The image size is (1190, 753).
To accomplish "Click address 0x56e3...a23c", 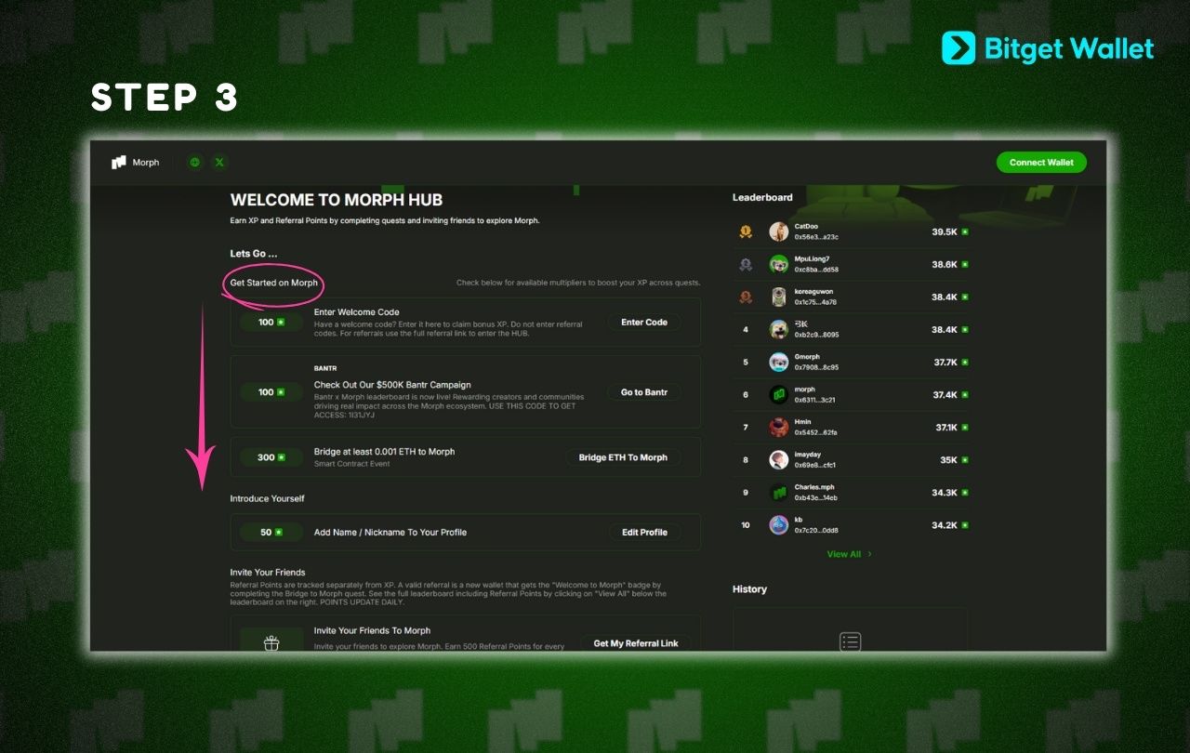I will coord(816,237).
